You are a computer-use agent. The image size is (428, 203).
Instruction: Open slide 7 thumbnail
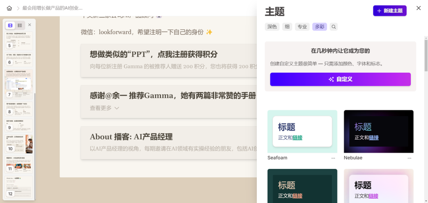point(19,84)
